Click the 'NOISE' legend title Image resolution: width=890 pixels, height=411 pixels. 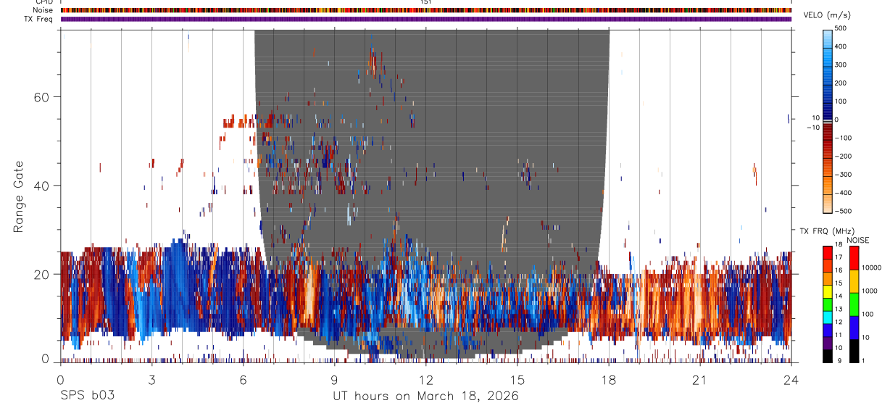pyautogui.click(x=858, y=240)
